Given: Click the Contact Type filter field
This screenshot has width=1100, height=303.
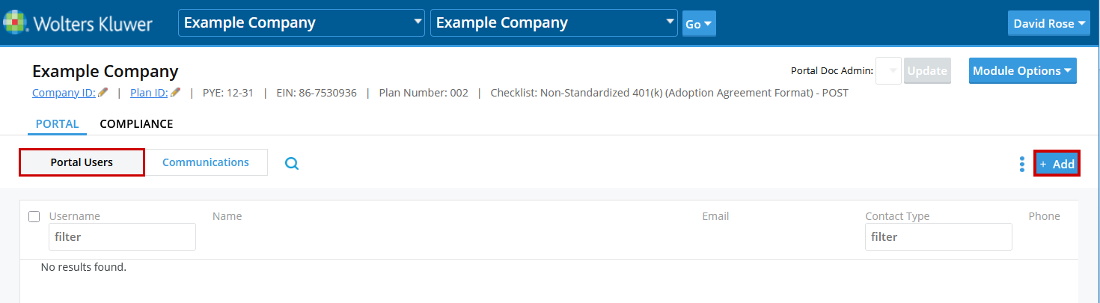Looking at the screenshot, I should (x=938, y=236).
